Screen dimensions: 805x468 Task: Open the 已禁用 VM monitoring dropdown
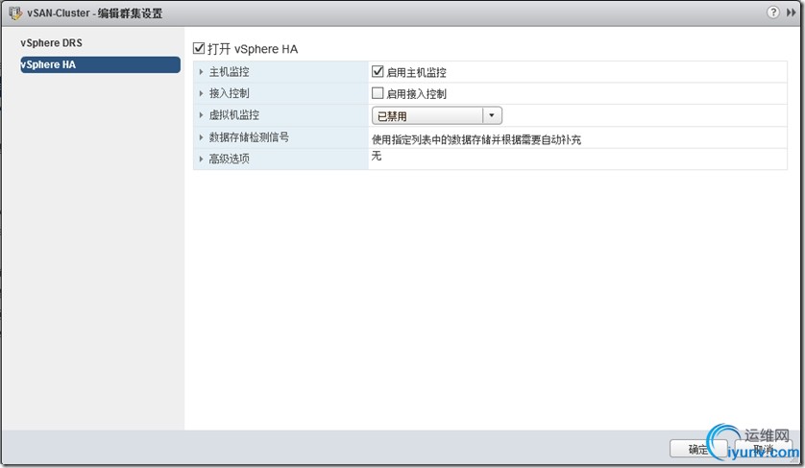pyautogui.click(x=436, y=115)
